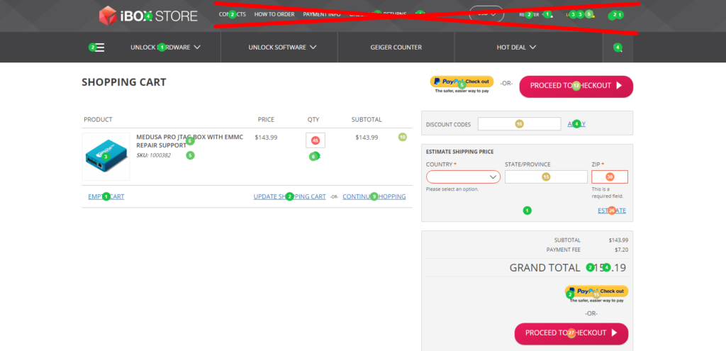
Task: Open the Country dropdown
Action: coord(463,177)
